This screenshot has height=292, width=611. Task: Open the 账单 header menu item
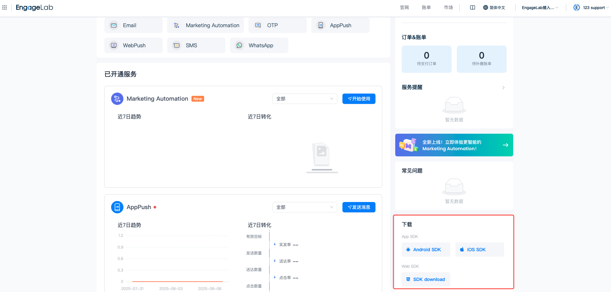click(x=426, y=7)
